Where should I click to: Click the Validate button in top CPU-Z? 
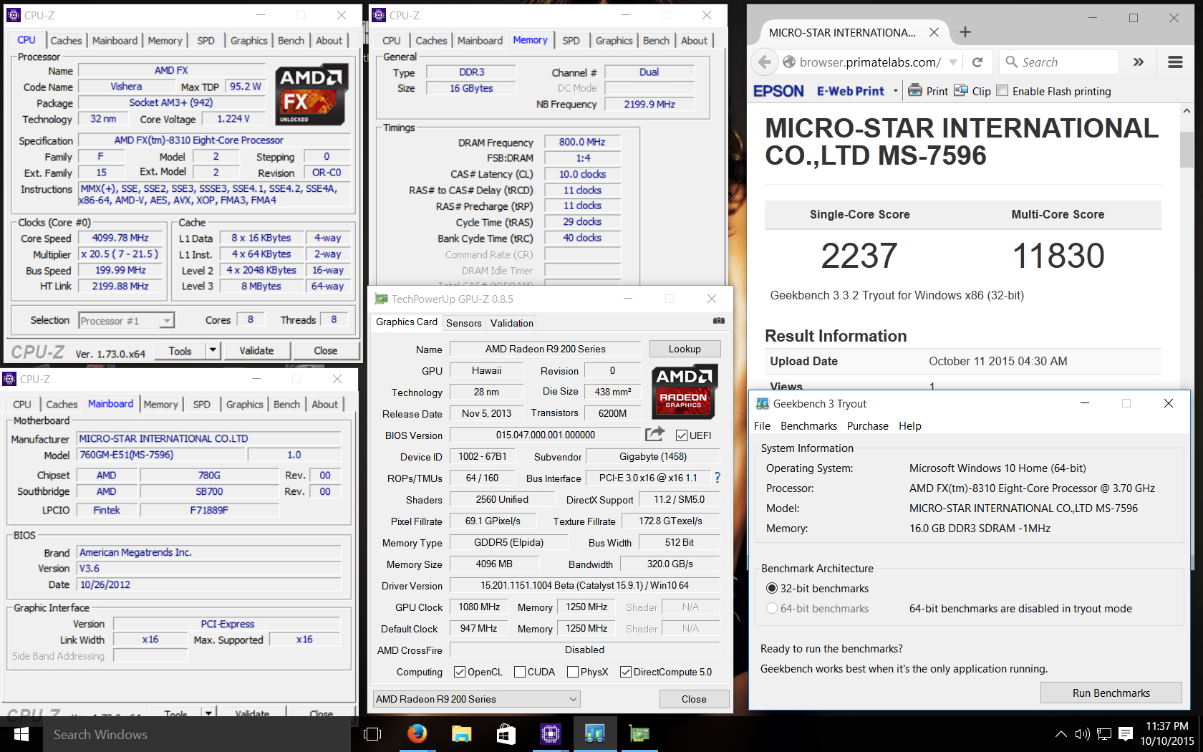[256, 350]
